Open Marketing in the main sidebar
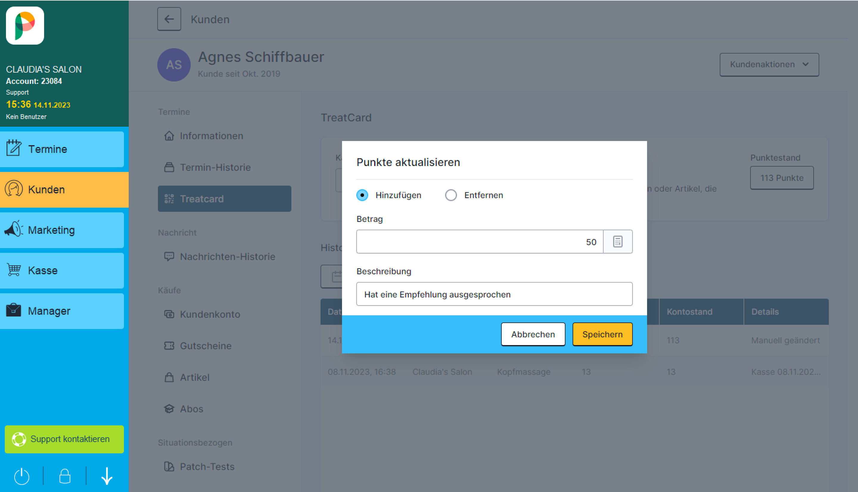The image size is (858, 492). (x=62, y=230)
